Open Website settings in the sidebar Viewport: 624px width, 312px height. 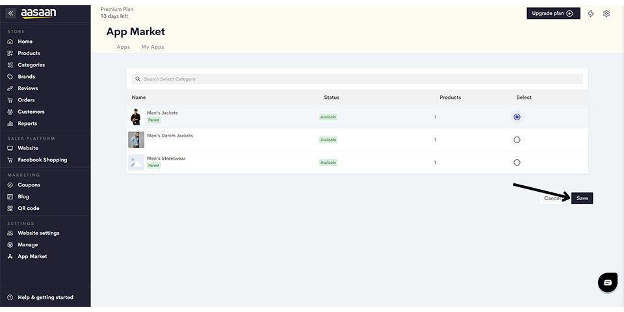38,233
